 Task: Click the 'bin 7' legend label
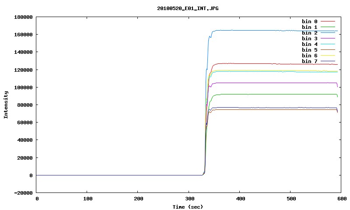(309, 61)
